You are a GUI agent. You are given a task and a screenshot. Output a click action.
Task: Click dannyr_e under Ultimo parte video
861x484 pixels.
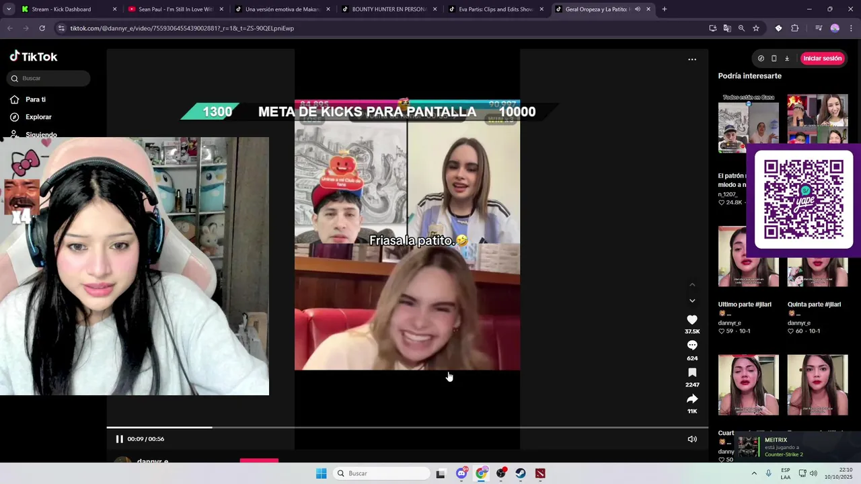coord(730,323)
